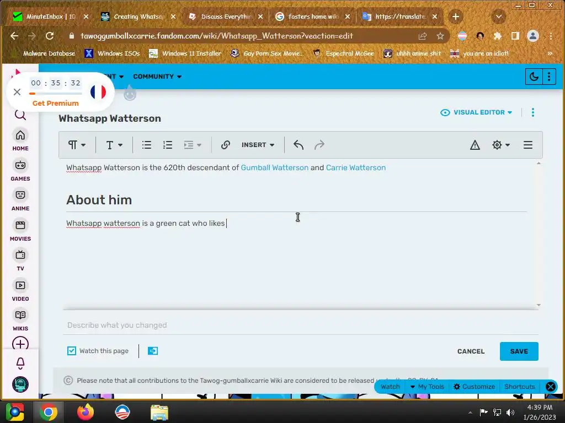The width and height of the screenshot is (565, 423).
Task: Click Get Premium link
Action: (x=56, y=103)
